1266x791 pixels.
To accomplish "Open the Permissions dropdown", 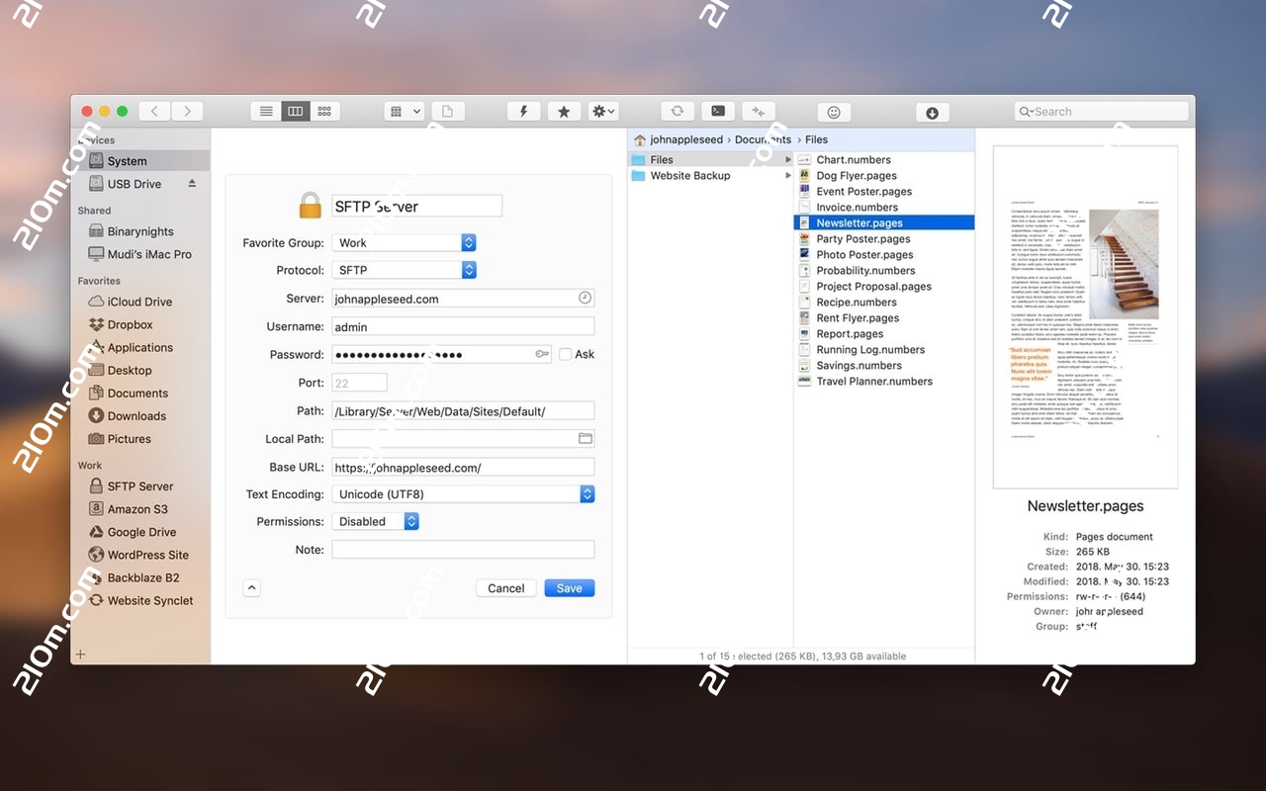I will pyautogui.click(x=375, y=521).
